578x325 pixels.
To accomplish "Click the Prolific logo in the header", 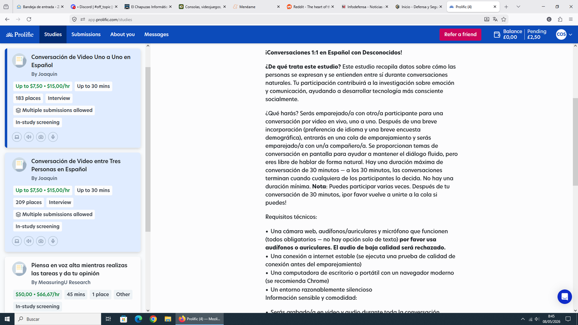I will click(19, 34).
